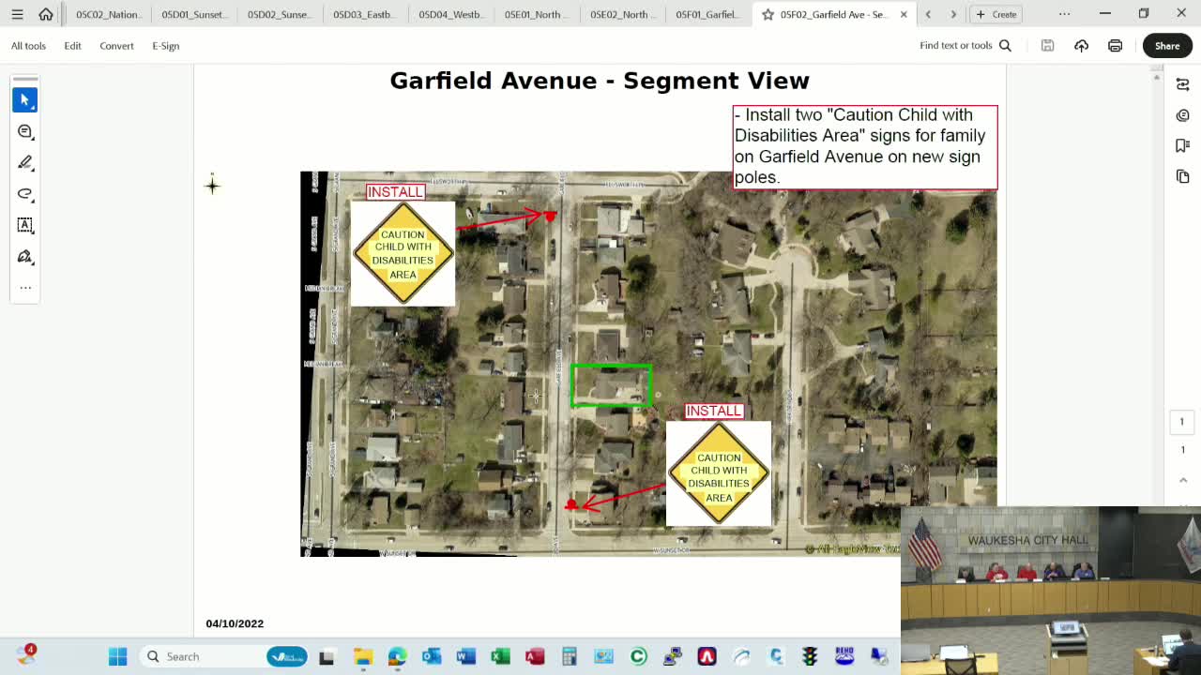Open the Fill & Sign tool
This screenshot has width=1201, height=675.
[x=25, y=256]
